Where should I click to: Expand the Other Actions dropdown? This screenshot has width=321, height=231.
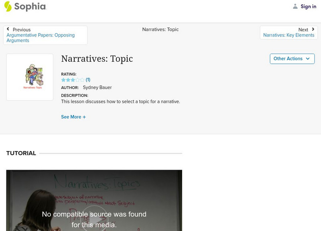(x=292, y=59)
